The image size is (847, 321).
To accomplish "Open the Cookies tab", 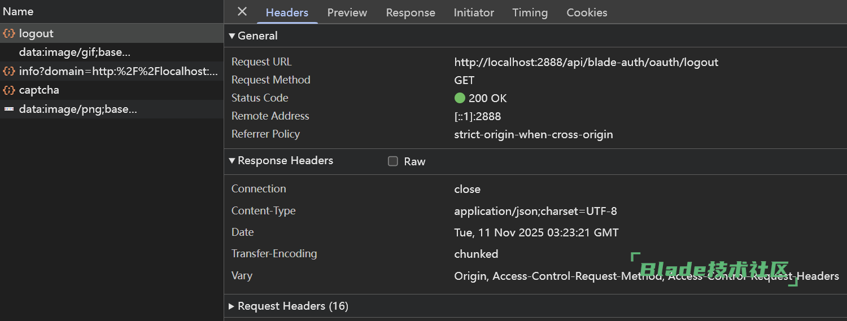I will [587, 12].
